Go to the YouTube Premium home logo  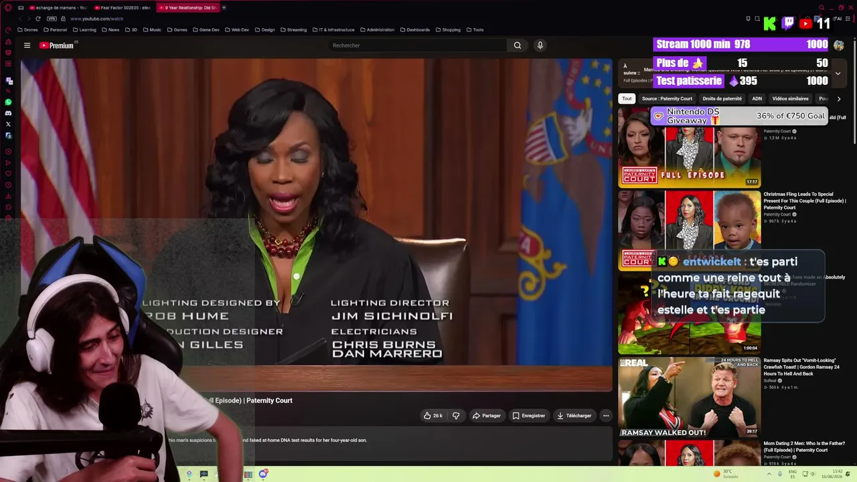pos(56,46)
